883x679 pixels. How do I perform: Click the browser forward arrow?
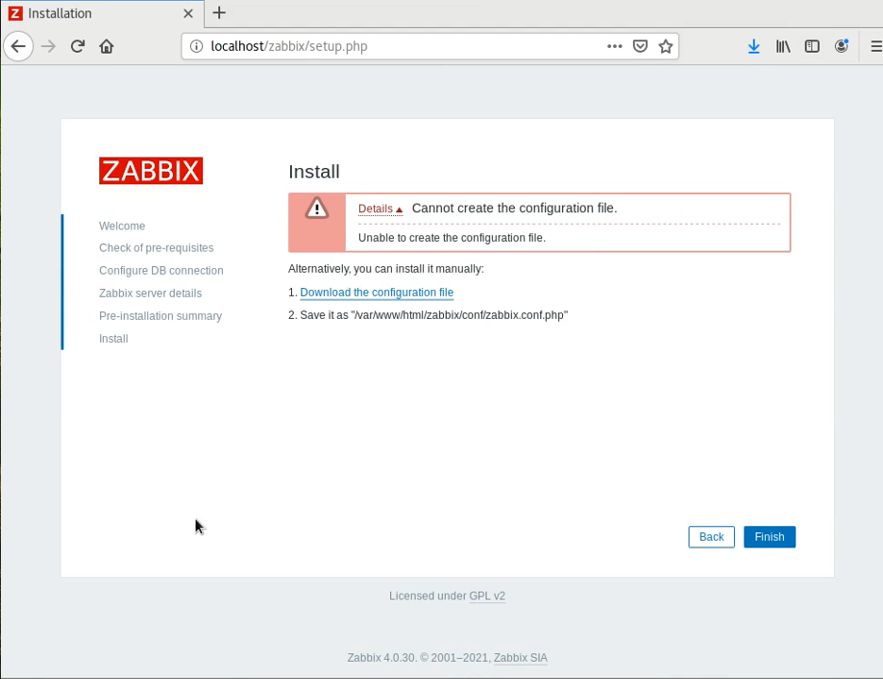[x=48, y=46]
